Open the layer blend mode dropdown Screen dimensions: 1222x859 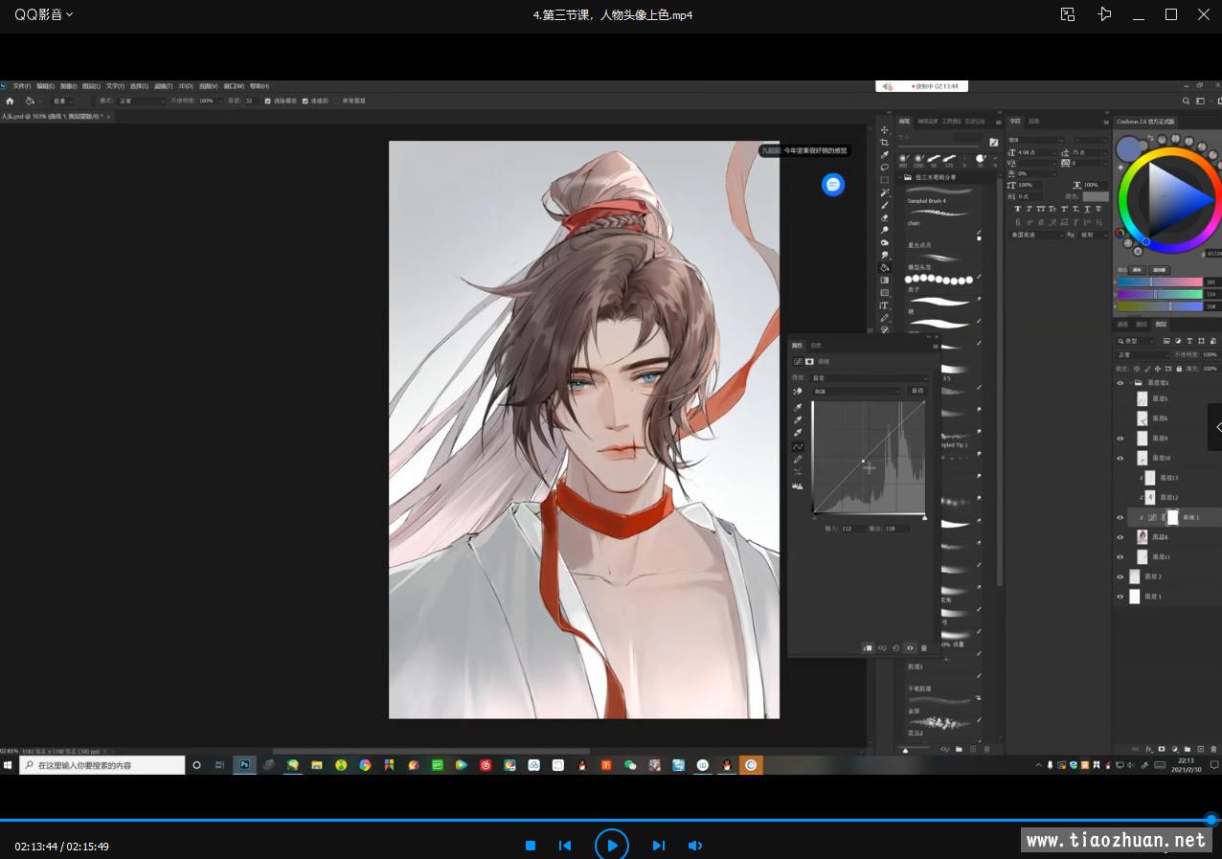(x=1142, y=354)
